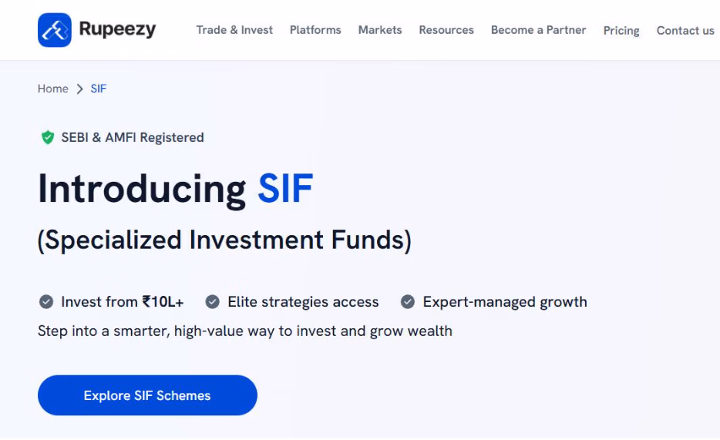Select the SIF breadcrumb item

(99, 89)
